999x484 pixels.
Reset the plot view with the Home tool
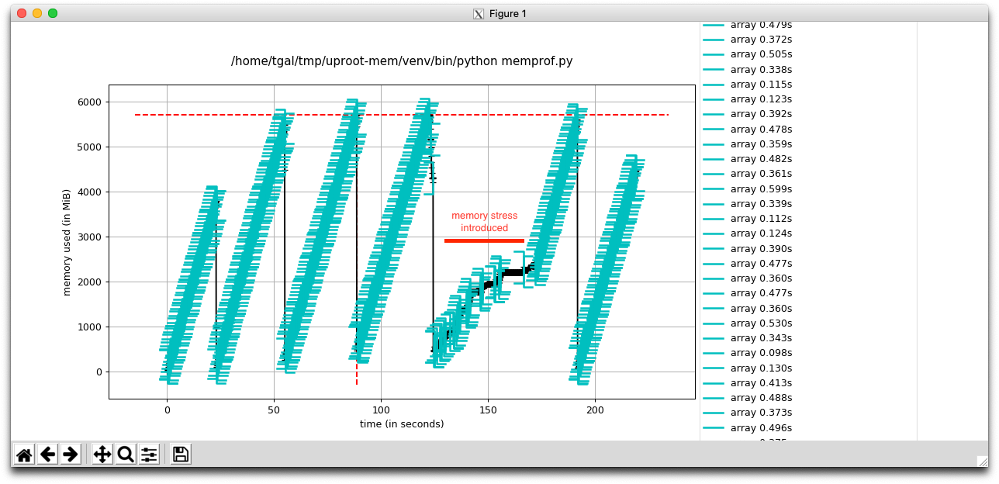23,455
